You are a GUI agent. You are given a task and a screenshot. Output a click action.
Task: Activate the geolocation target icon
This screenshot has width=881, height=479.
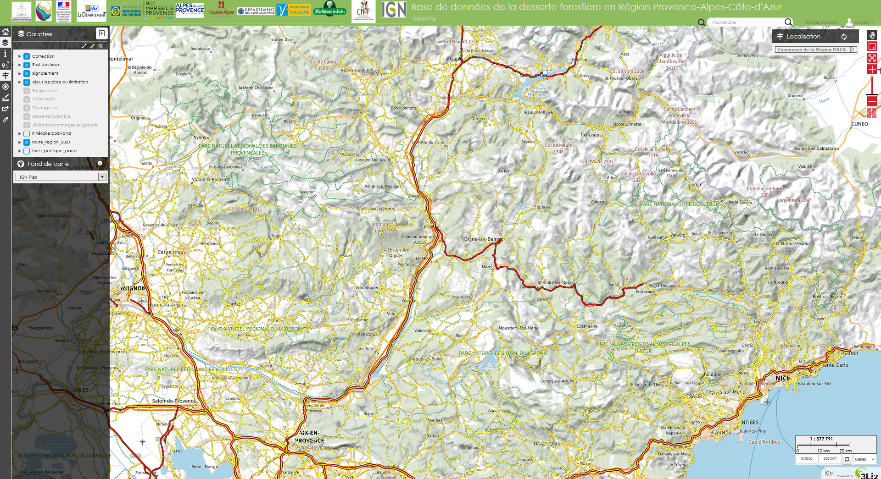pyautogui.click(x=6, y=87)
